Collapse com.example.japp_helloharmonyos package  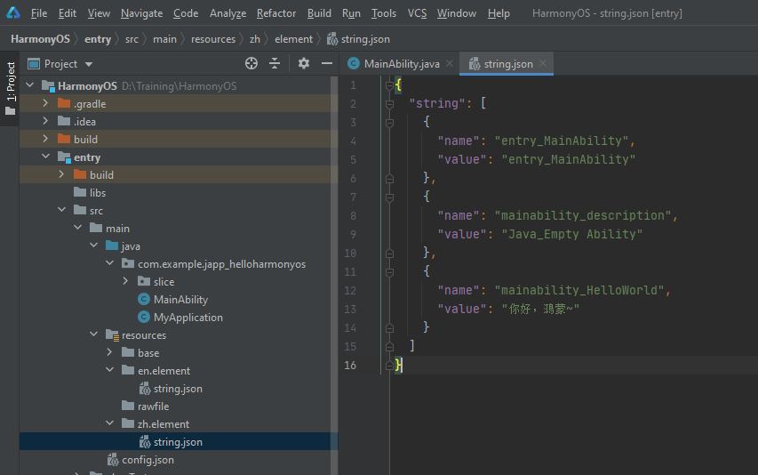point(109,263)
